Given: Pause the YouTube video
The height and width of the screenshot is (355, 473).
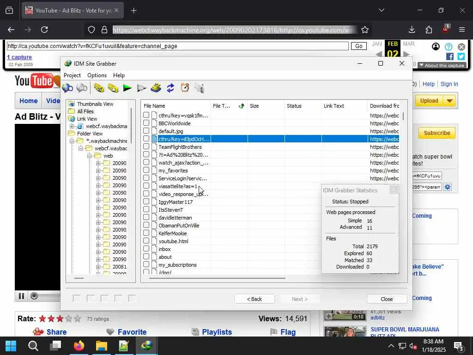Looking at the screenshot, I should (x=21, y=296).
